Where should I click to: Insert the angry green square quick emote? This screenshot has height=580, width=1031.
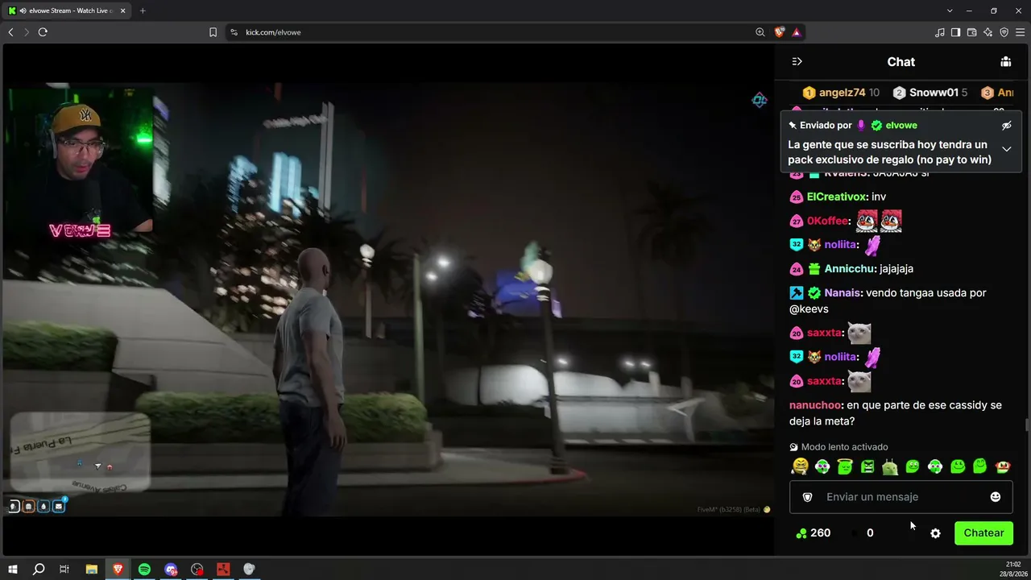tap(867, 466)
